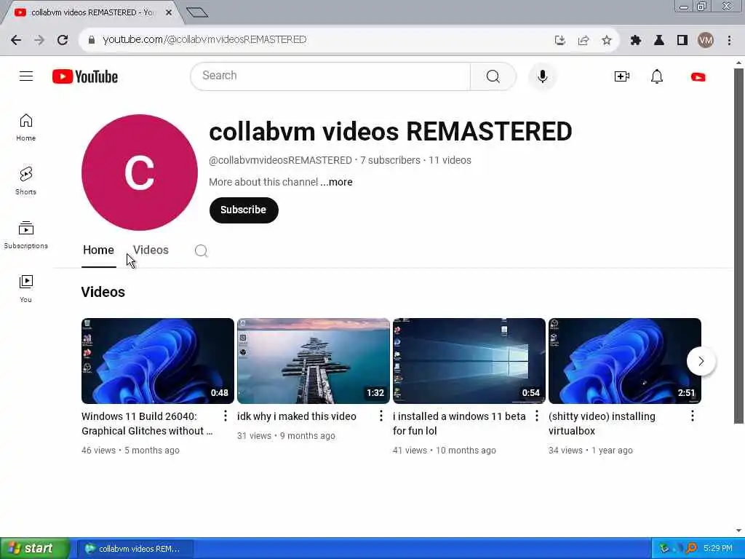
Task: Toggle the browser side panel
Action: pyautogui.click(x=682, y=40)
